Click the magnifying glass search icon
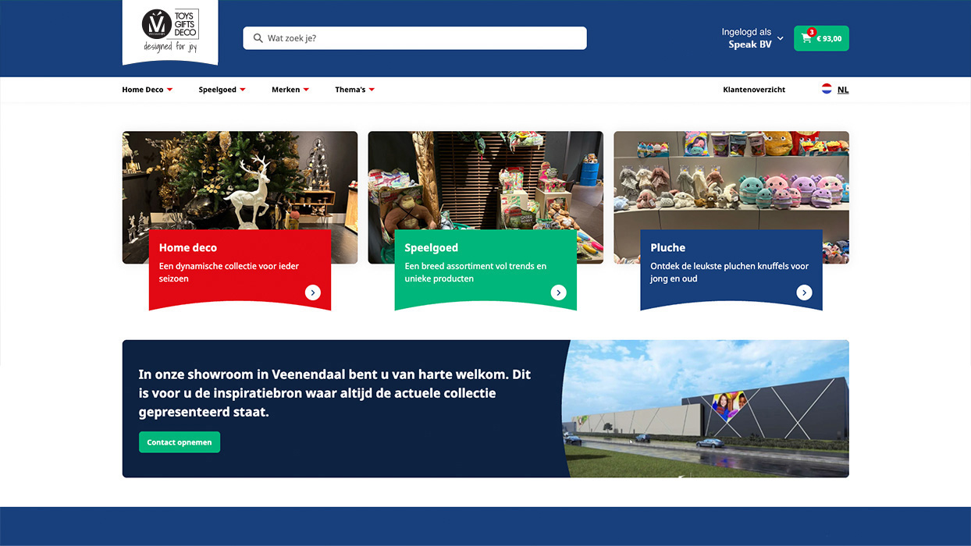 pos(258,38)
